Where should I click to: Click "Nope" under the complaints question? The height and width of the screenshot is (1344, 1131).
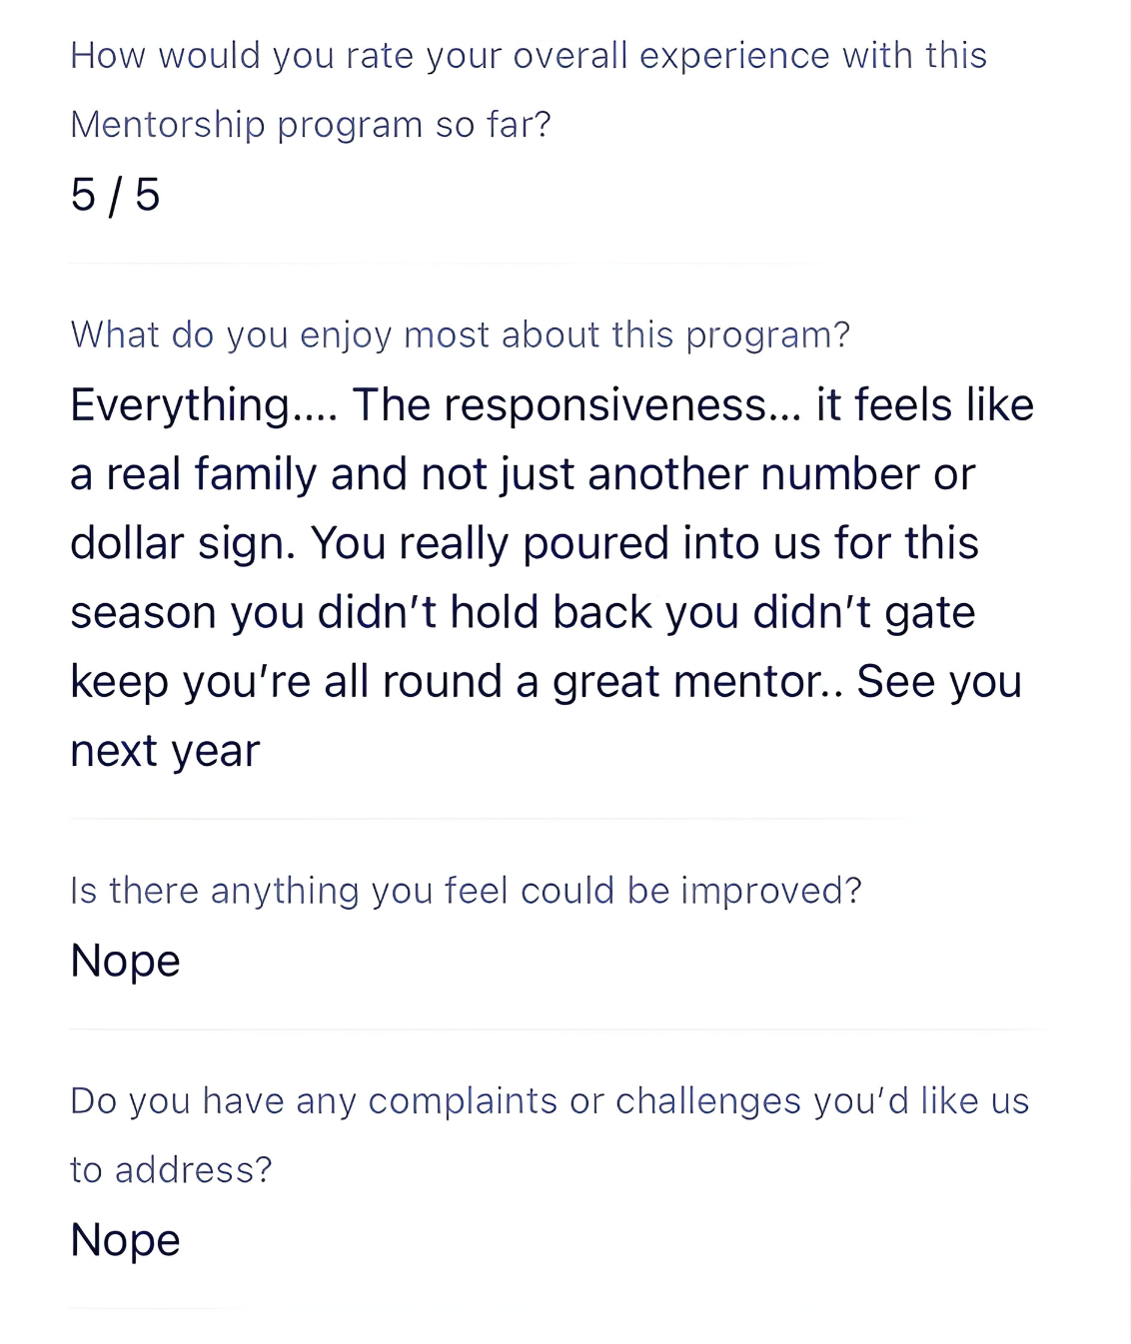(x=125, y=1240)
